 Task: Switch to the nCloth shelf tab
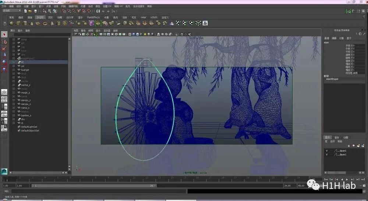tap(154, 17)
